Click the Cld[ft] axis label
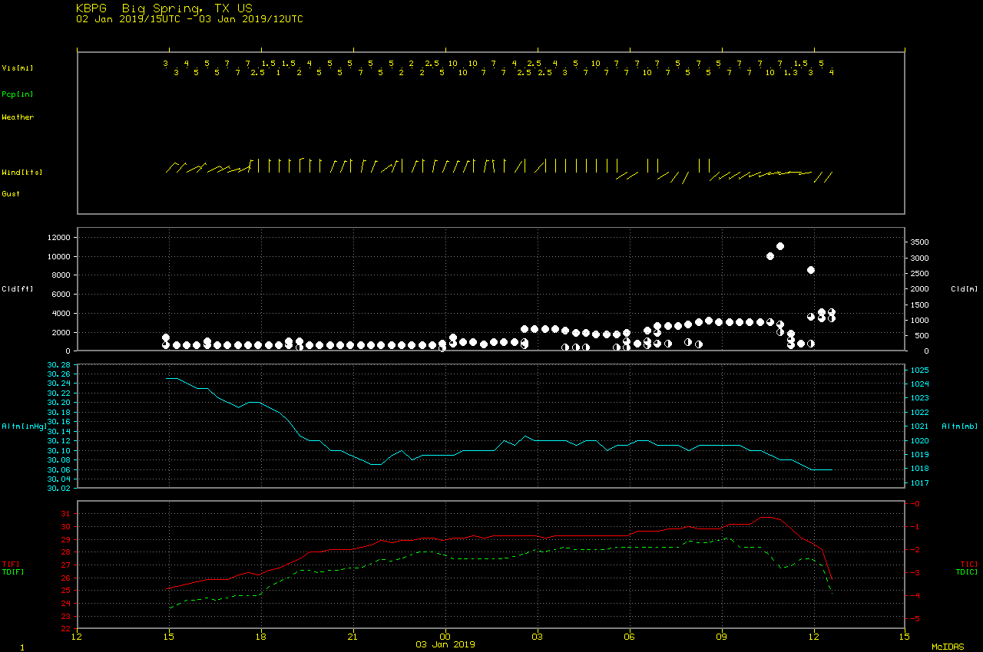 [15, 289]
